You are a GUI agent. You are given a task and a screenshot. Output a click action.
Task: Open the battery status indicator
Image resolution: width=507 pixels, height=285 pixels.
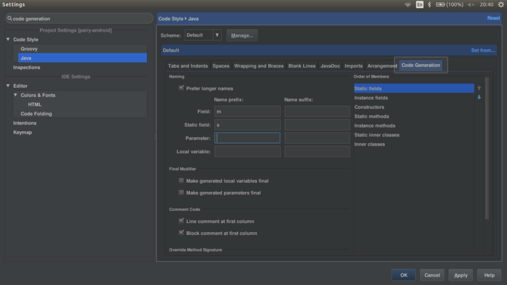(449, 4)
